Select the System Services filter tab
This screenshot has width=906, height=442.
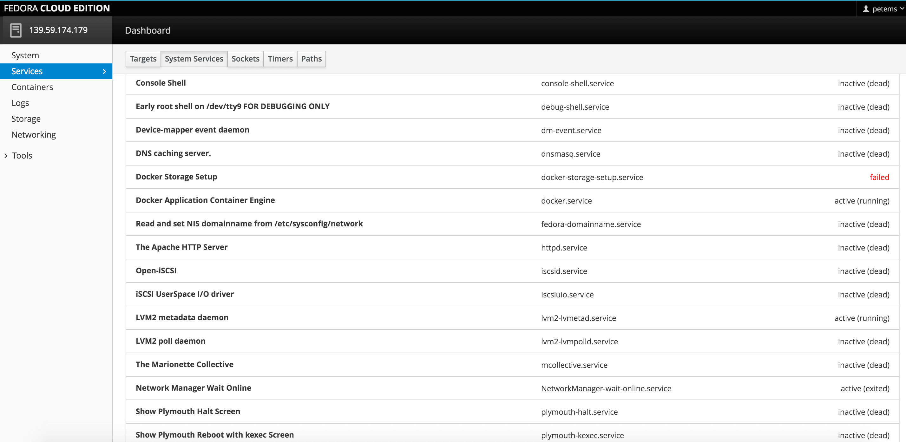click(194, 59)
